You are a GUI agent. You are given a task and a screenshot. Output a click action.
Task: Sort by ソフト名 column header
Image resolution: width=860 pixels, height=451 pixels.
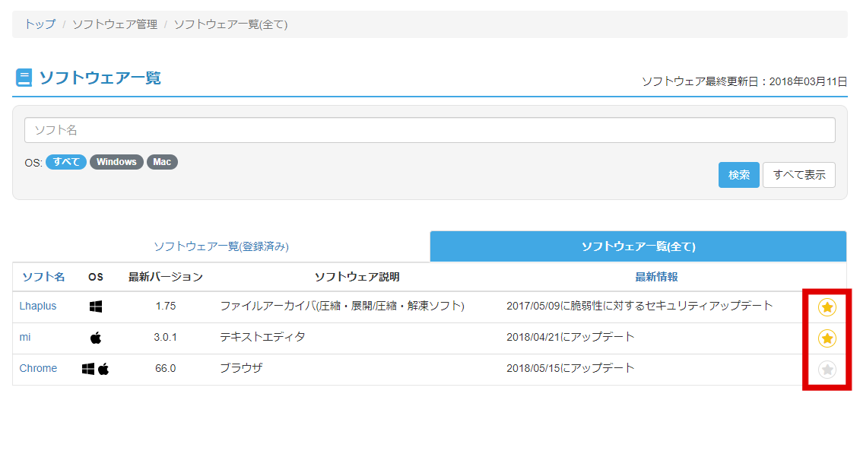(x=43, y=277)
